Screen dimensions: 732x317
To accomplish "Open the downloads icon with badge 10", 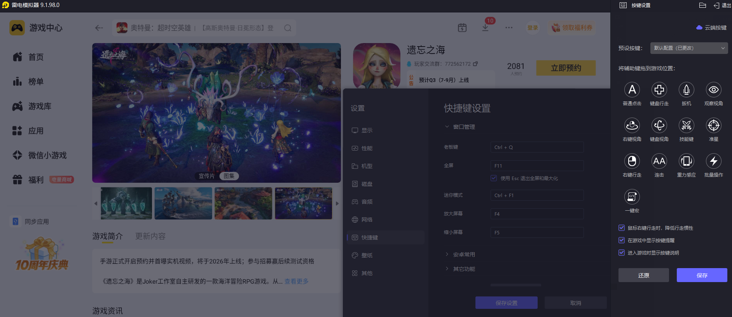I will tap(485, 28).
